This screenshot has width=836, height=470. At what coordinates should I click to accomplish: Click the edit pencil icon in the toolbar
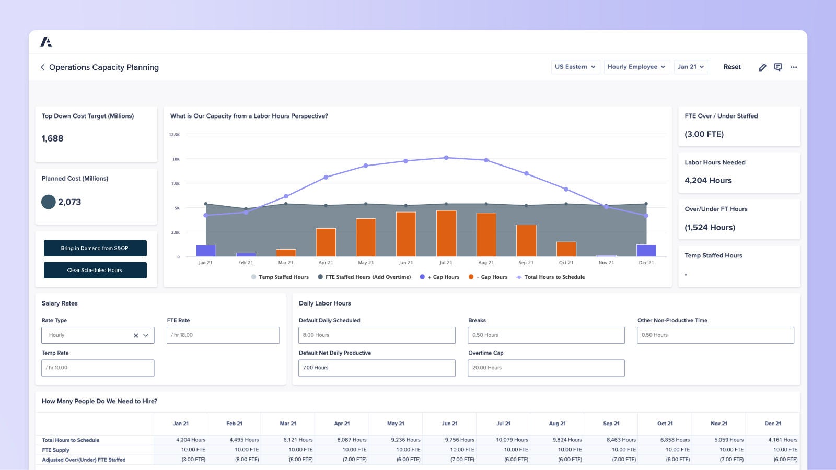pyautogui.click(x=762, y=67)
